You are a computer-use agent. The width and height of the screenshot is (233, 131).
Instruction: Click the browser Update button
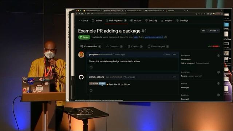point(218,14)
